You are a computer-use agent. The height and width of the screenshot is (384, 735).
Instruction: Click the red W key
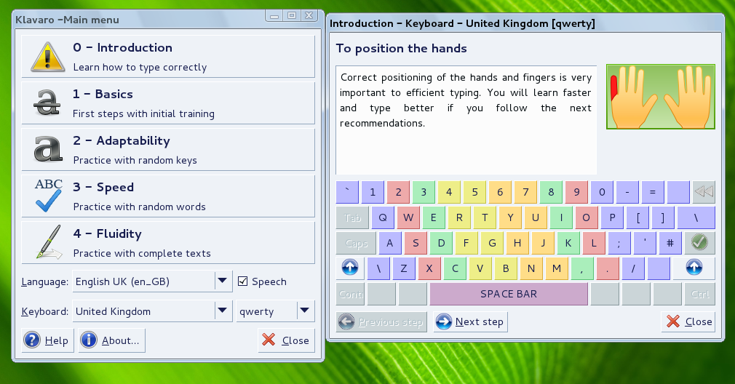click(408, 217)
